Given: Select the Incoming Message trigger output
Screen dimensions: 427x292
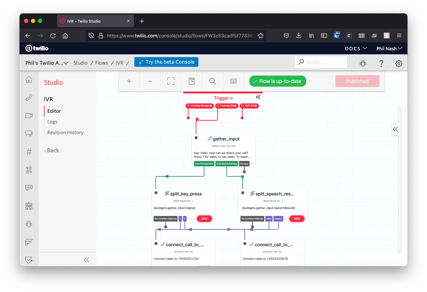Looking at the screenshot, I should 200,106.
